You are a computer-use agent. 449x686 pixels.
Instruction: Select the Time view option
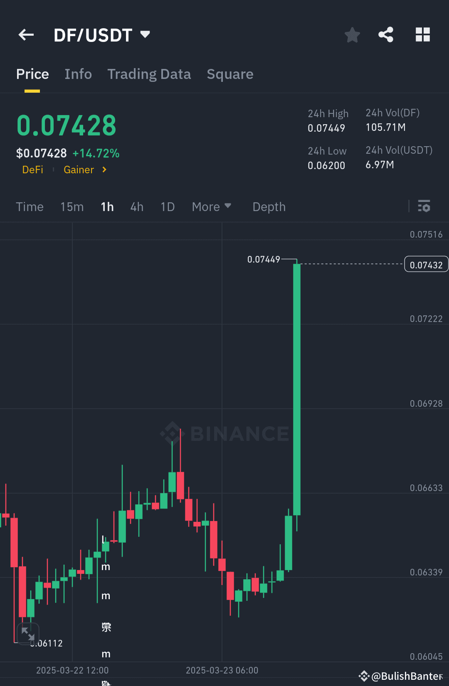30,207
